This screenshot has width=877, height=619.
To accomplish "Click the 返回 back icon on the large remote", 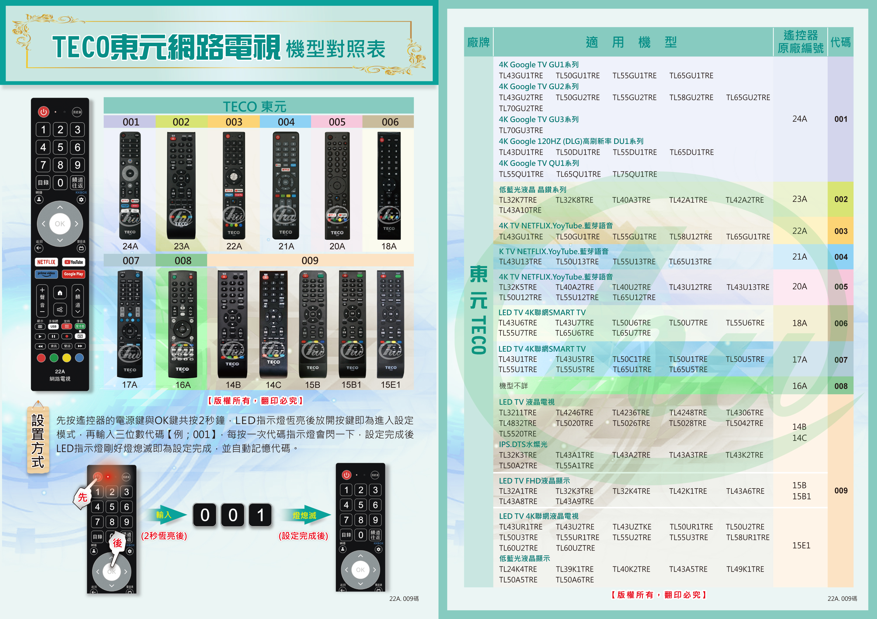I will [x=39, y=248].
